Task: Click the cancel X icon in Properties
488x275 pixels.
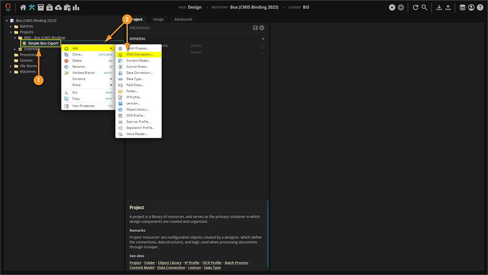Action: click(262, 28)
